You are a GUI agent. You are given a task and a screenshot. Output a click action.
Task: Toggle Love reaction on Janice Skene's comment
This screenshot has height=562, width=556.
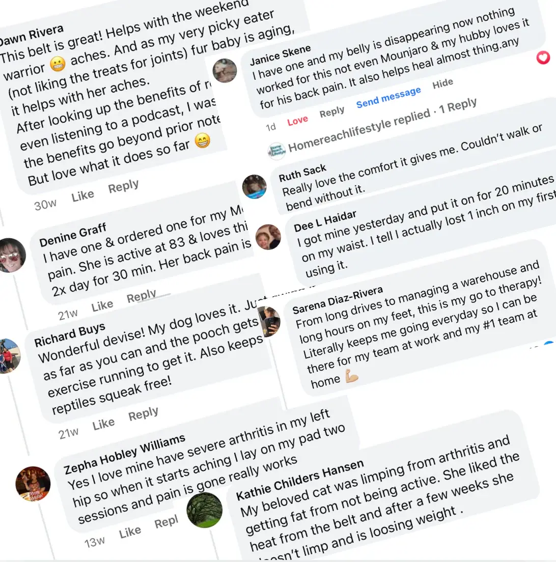point(297,120)
